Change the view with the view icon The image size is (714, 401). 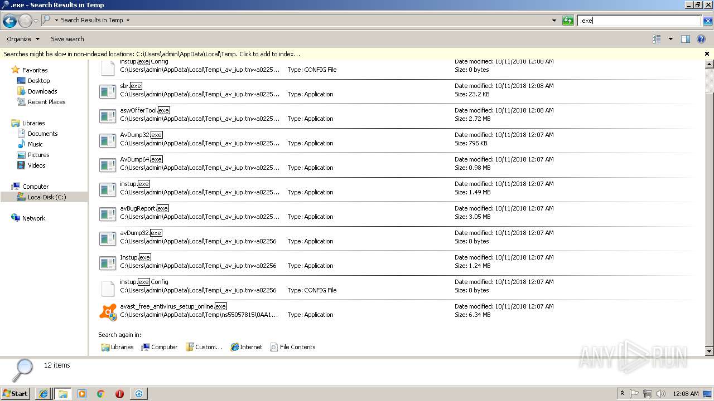pos(657,39)
